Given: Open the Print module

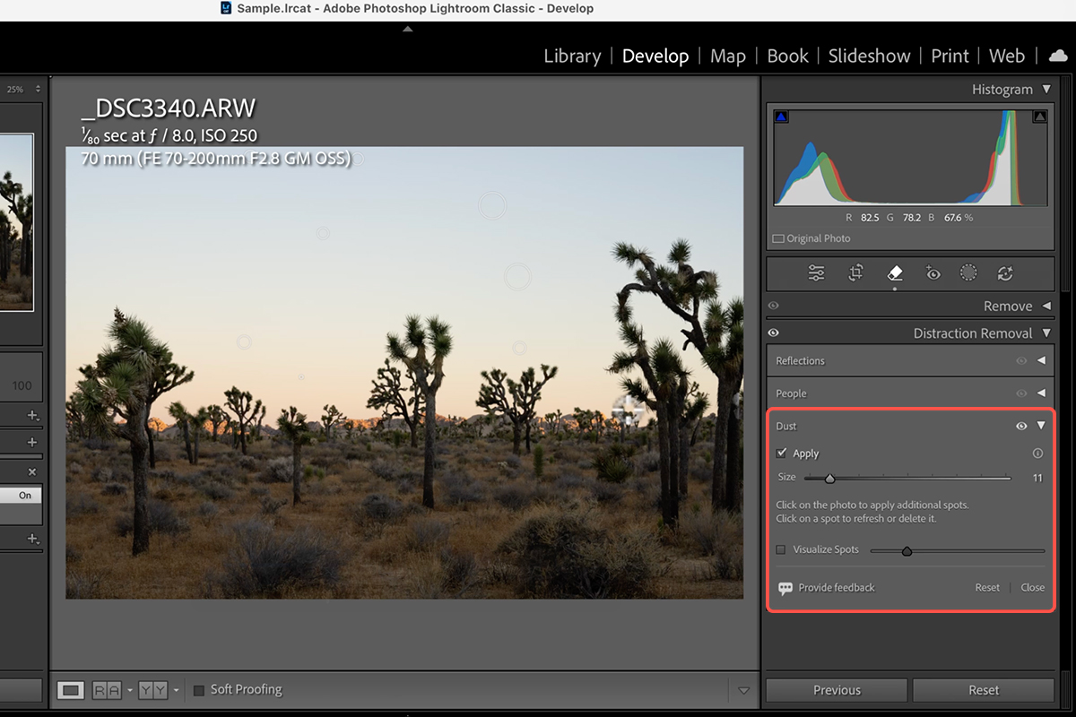Looking at the screenshot, I should click(950, 56).
